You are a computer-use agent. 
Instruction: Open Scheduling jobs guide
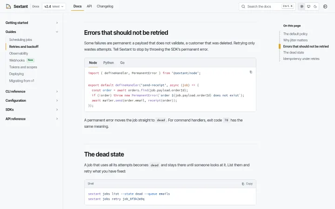coord(20,39)
